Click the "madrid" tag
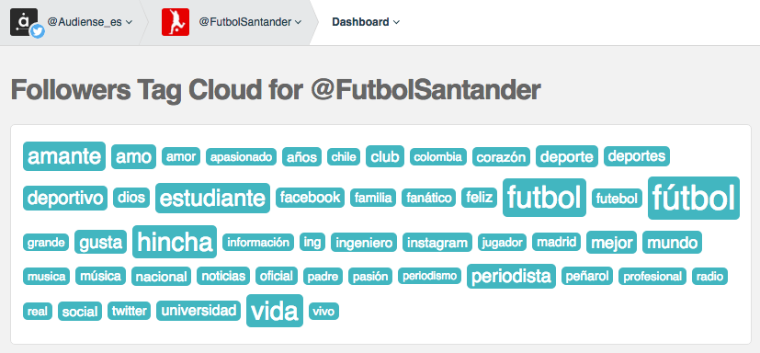 [556, 242]
